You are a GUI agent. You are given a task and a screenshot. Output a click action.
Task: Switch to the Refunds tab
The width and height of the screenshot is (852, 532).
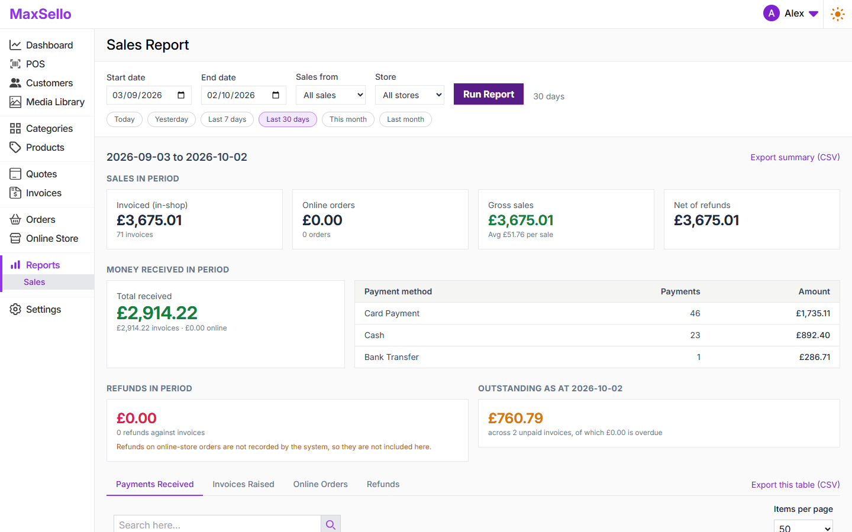tap(383, 484)
